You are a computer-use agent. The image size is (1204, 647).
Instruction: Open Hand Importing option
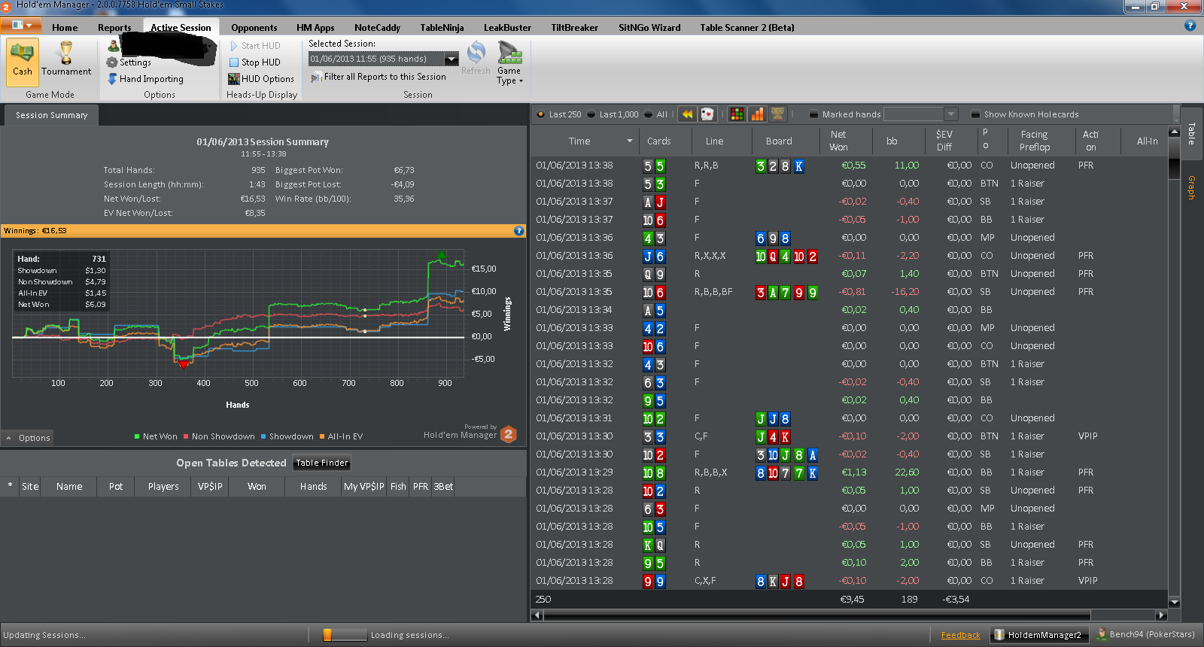tap(145, 79)
